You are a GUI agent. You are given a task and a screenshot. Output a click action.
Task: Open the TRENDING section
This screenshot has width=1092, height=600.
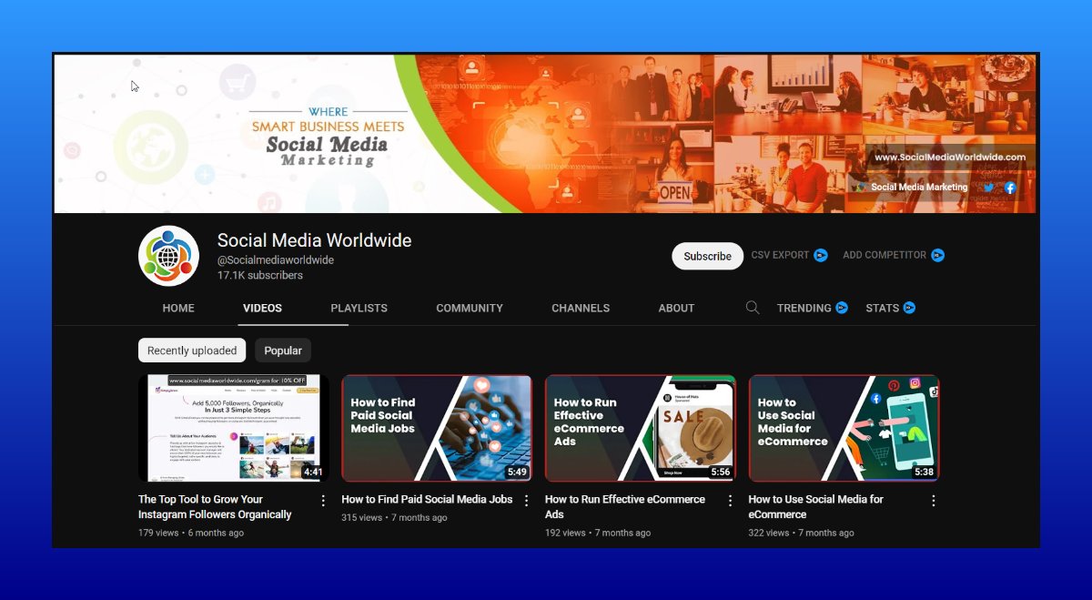(804, 308)
